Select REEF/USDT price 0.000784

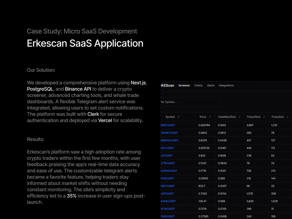(204, 125)
